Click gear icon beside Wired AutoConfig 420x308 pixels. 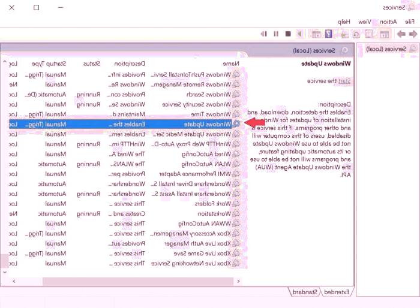click(236, 154)
